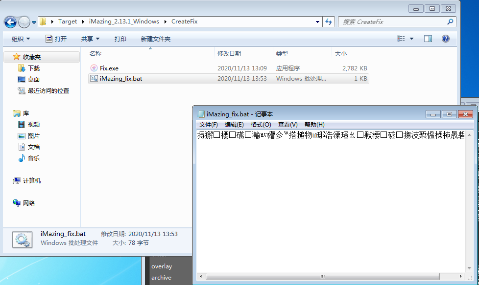Open recent pages dropdown beside forward arrow

(34, 22)
